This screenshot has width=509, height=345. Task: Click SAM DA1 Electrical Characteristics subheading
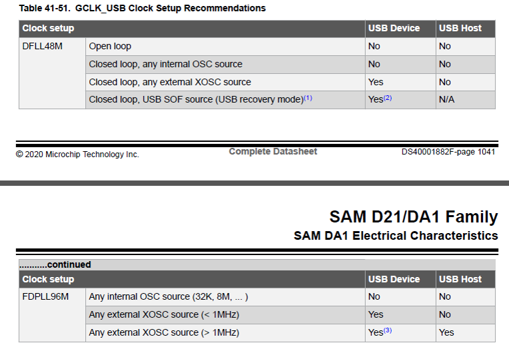[x=396, y=236]
